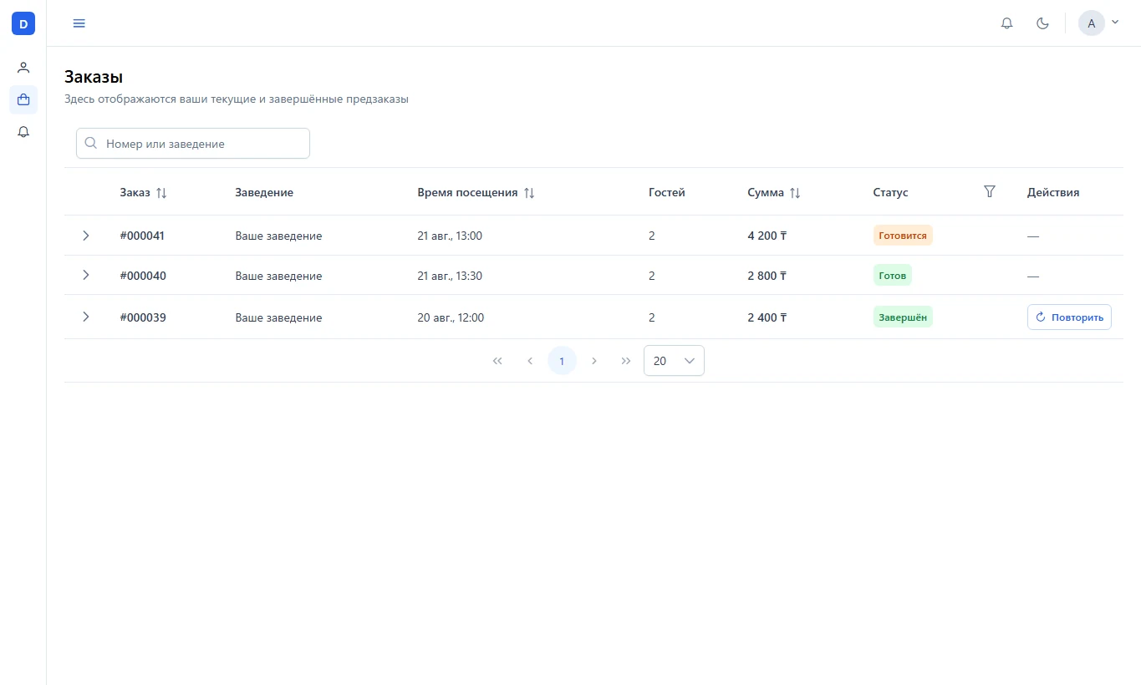Click the Готовится status badge
The height and width of the screenshot is (685, 1141).
tap(903, 236)
